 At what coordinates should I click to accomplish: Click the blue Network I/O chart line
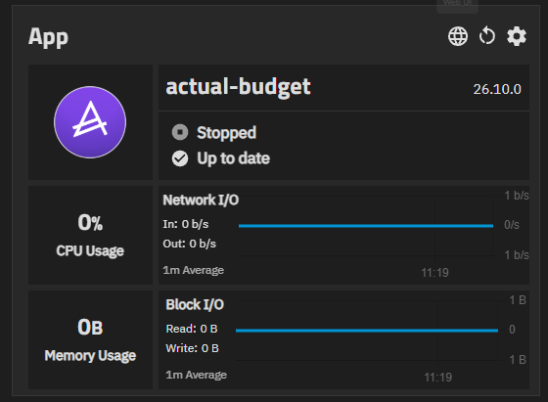(x=366, y=226)
